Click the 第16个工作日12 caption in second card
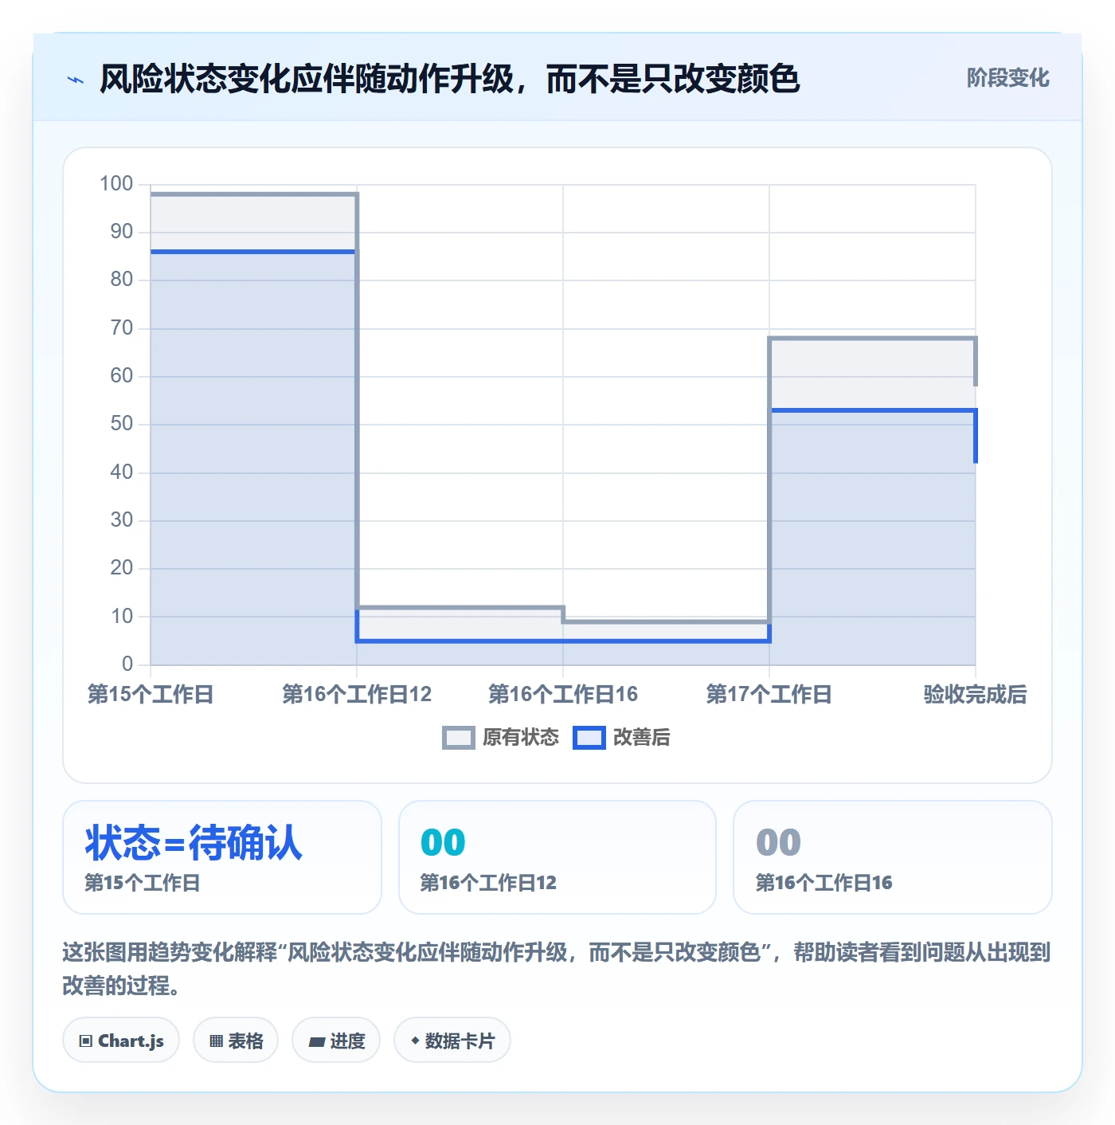 tap(488, 883)
